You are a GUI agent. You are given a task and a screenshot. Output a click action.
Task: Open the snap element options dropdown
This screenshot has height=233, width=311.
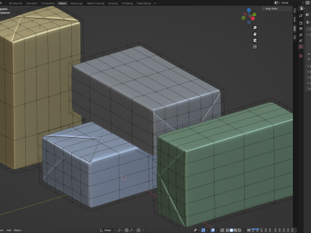coord(132,230)
